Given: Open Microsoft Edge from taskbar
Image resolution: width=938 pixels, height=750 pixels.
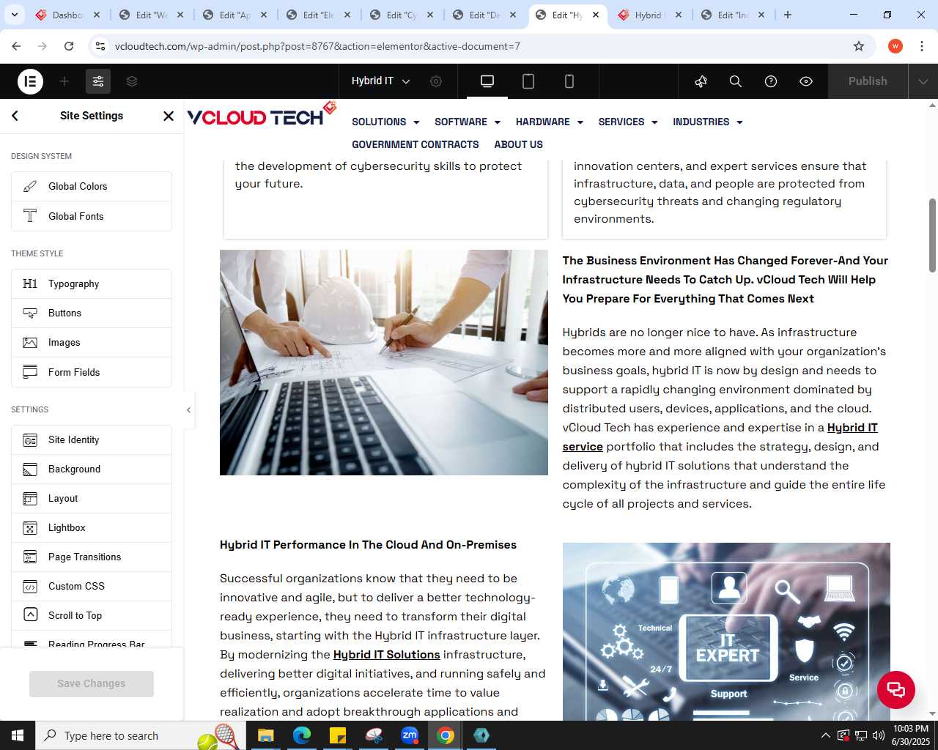Looking at the screenshot, I should point(301,735).
